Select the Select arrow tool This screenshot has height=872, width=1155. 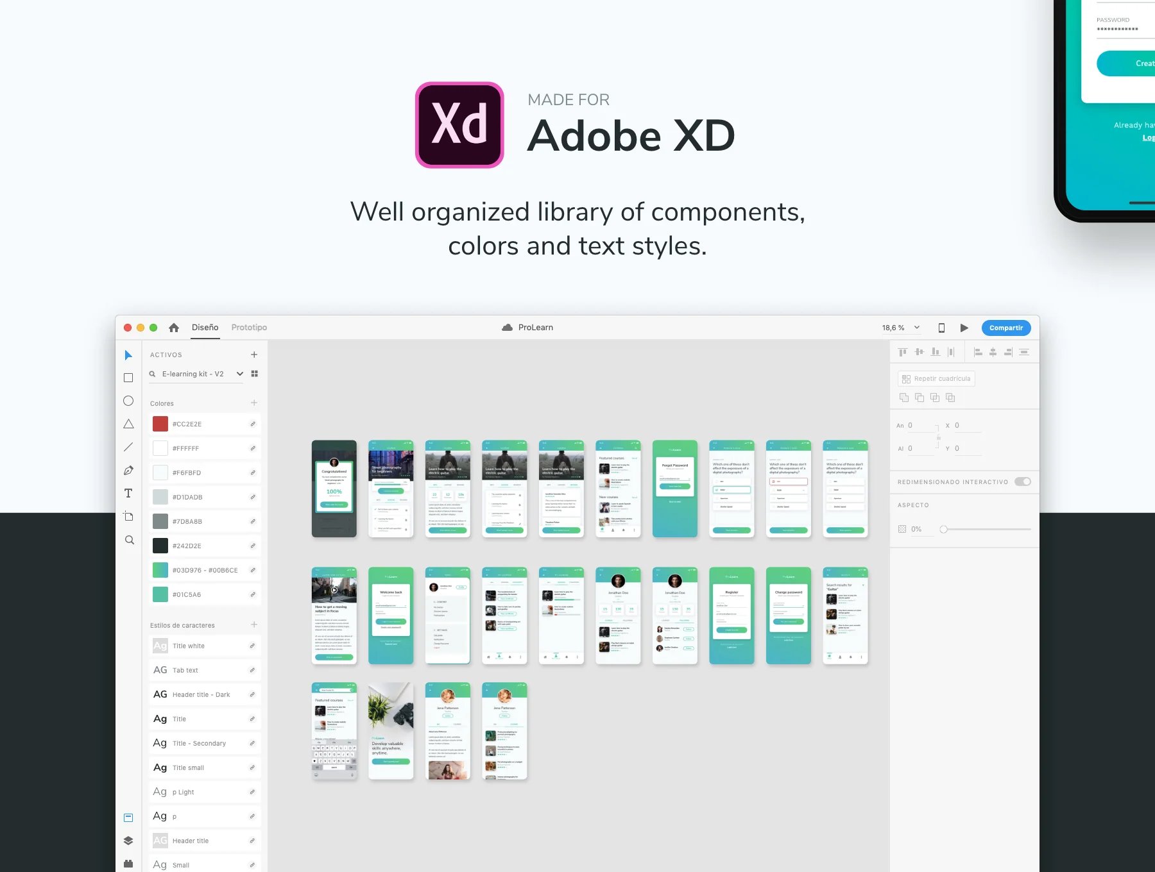pyautogui.click(x=128, y=355)
